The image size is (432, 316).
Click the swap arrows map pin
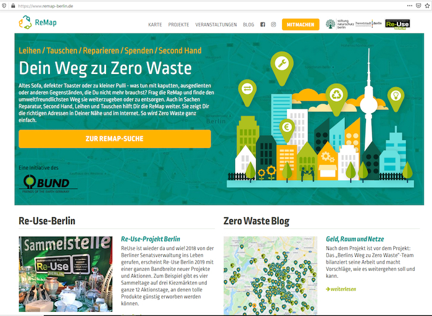coord(247,93)
